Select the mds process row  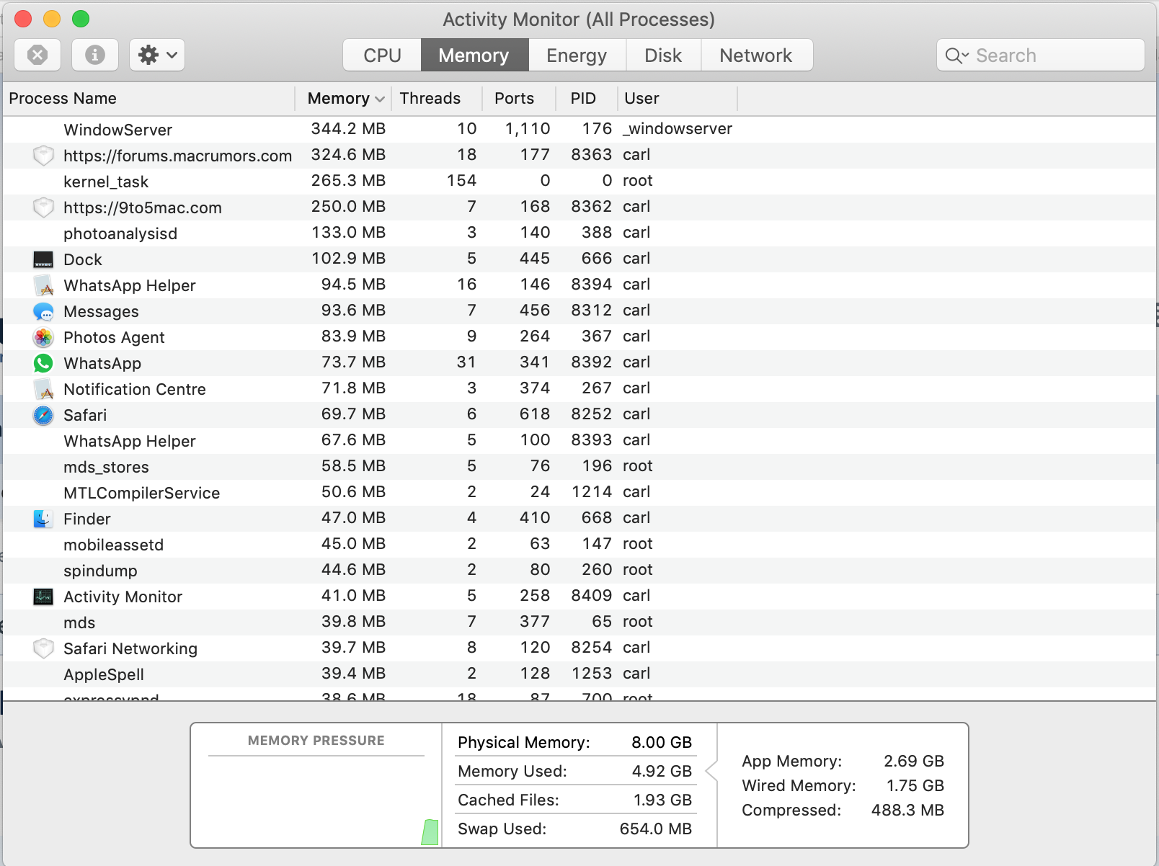579,622
